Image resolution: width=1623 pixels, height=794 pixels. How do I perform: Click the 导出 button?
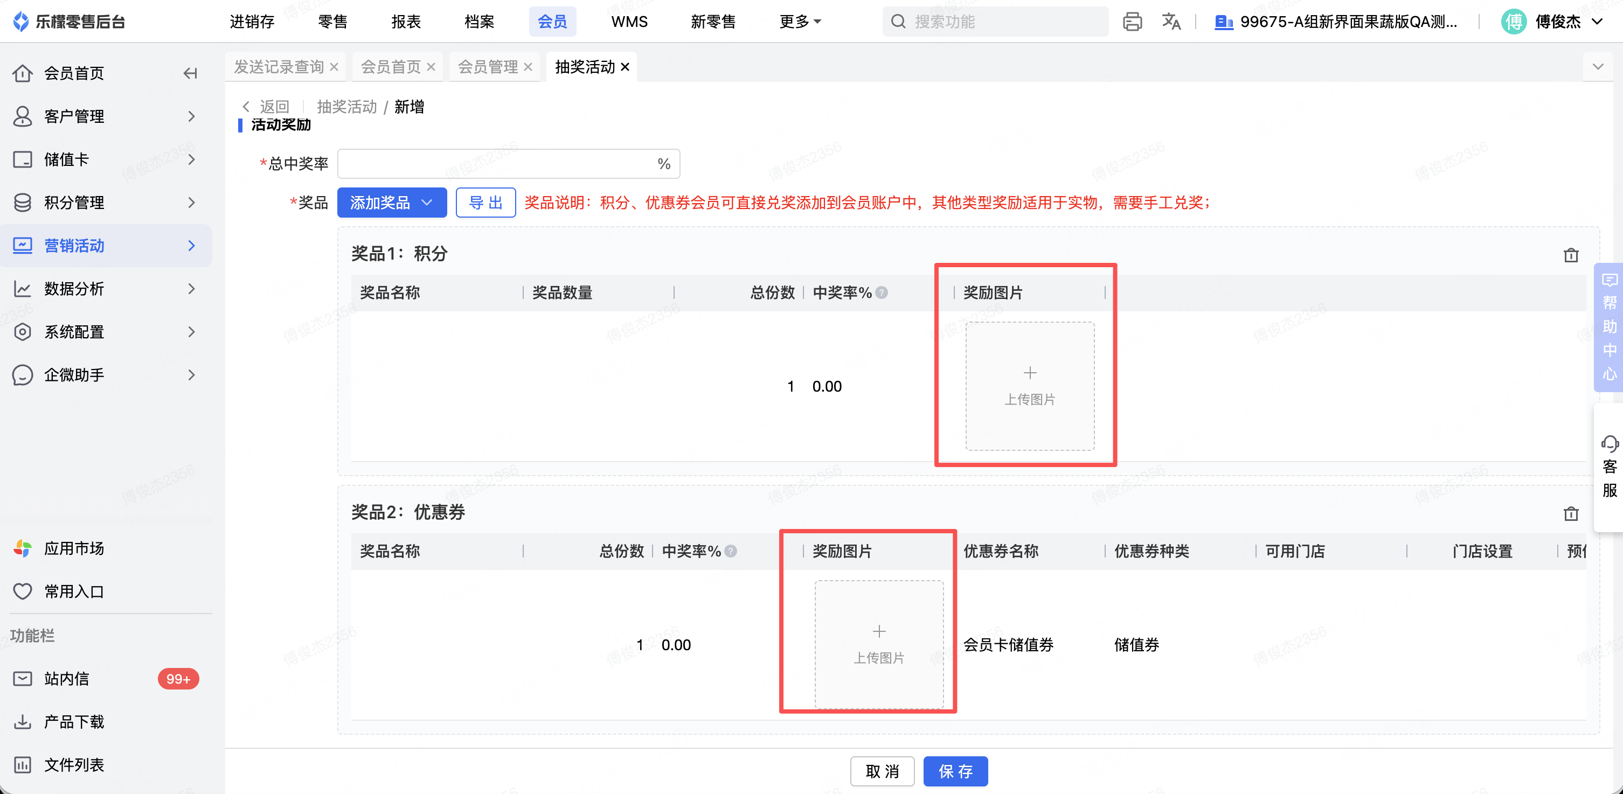(x=485, y=203)
